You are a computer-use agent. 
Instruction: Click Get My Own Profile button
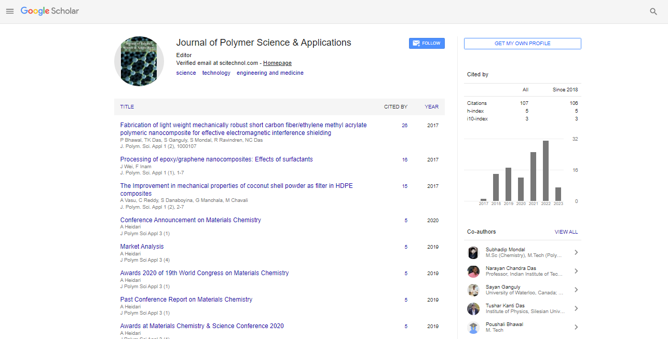[523, 44]
